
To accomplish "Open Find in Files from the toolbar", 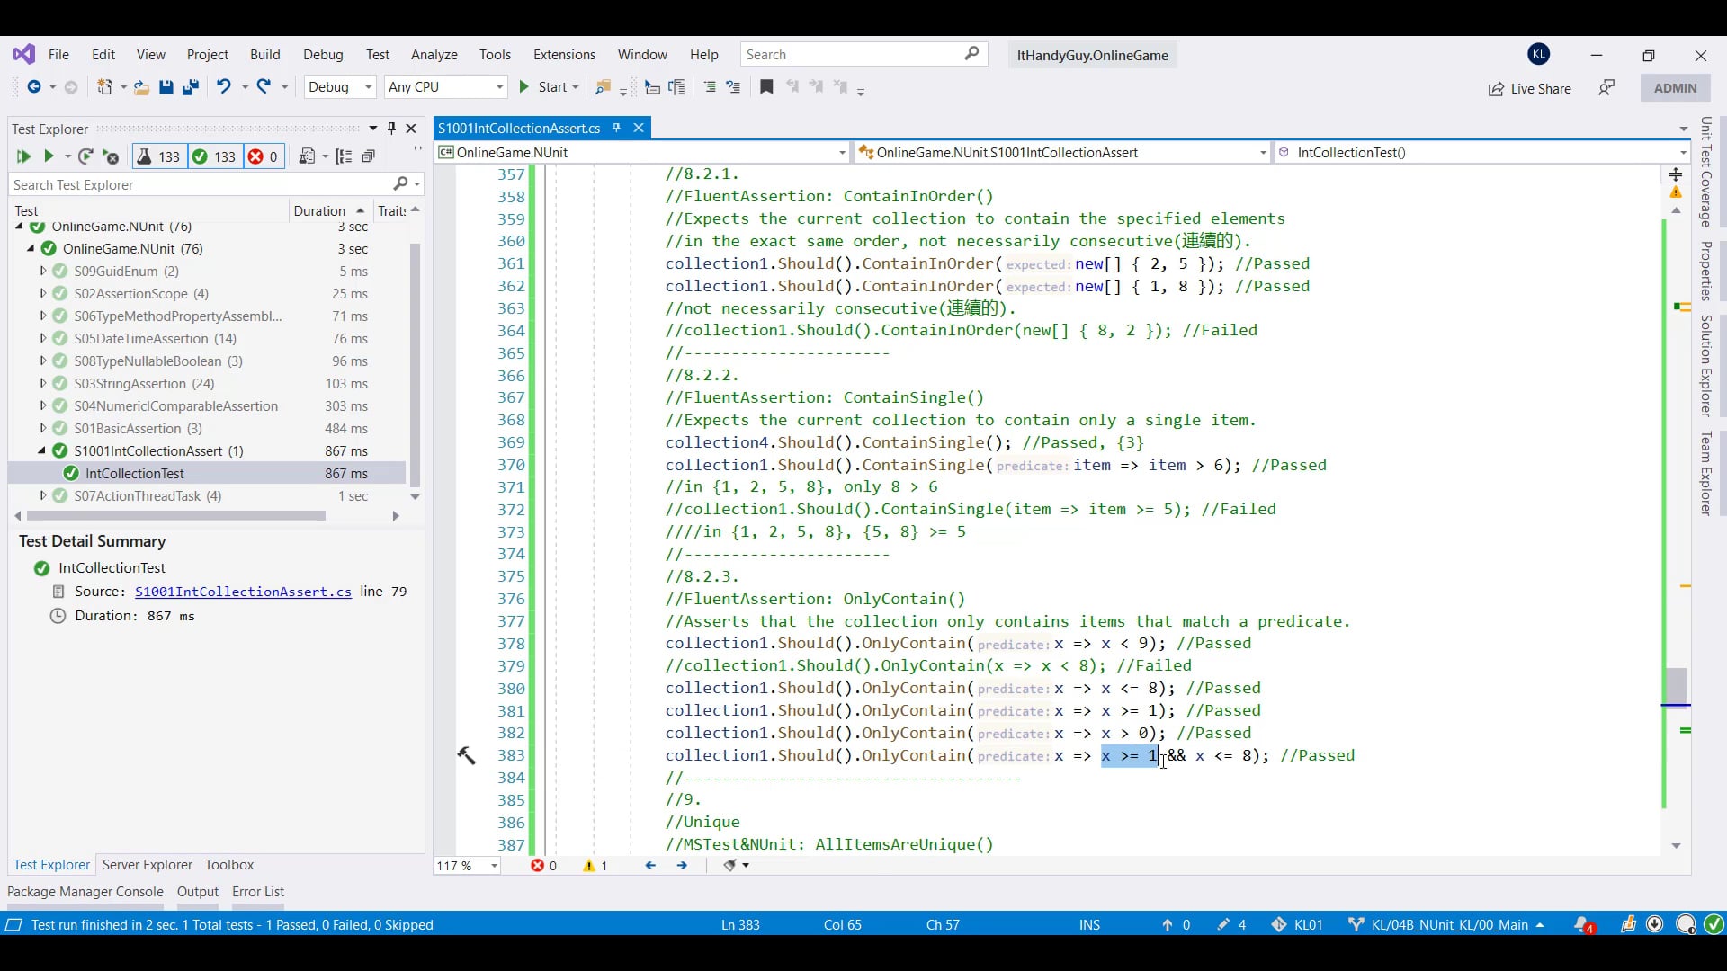I will [x=604, y=87].
